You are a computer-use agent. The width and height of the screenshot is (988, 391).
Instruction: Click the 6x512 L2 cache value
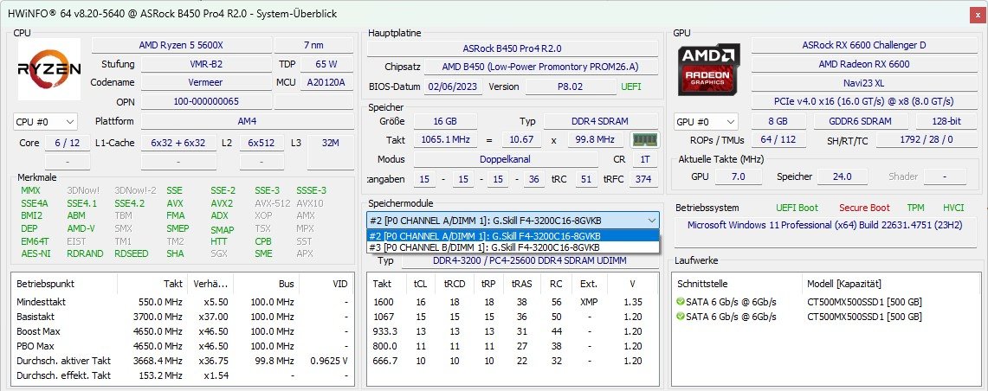pyautogui.click(x=262, y=143)
